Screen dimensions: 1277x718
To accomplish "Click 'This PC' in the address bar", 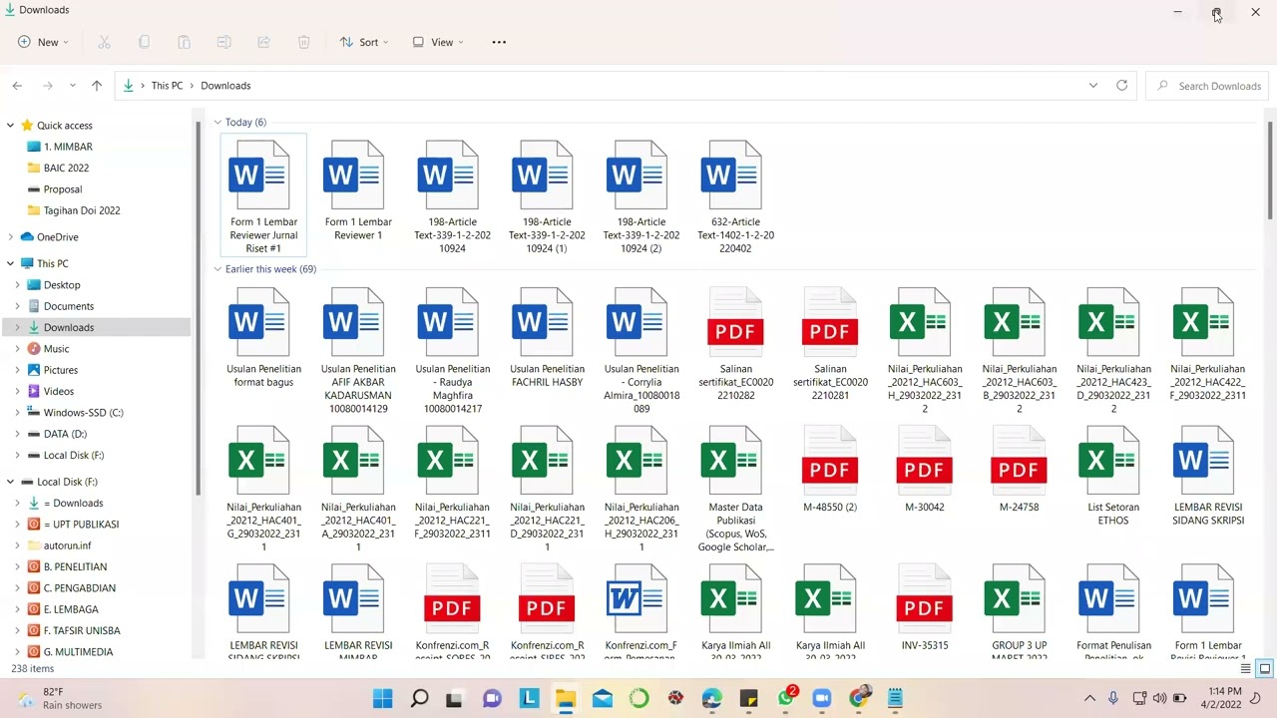I will point(167,86).
